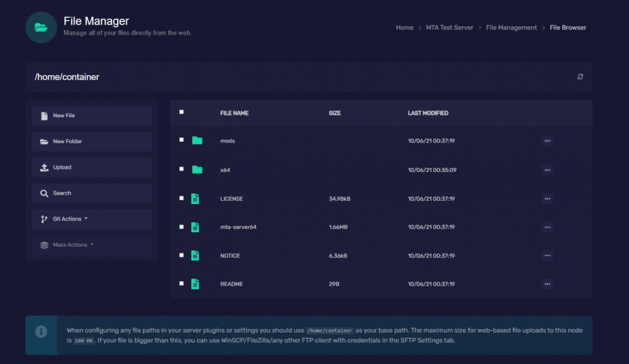
Task: Click the README file icon
Action: [x=195, y=284]
